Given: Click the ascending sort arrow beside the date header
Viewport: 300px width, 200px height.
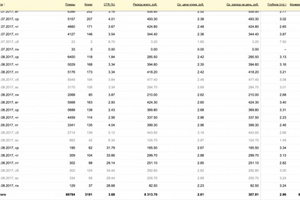Looking at the screenshot, I should point(5,4).
